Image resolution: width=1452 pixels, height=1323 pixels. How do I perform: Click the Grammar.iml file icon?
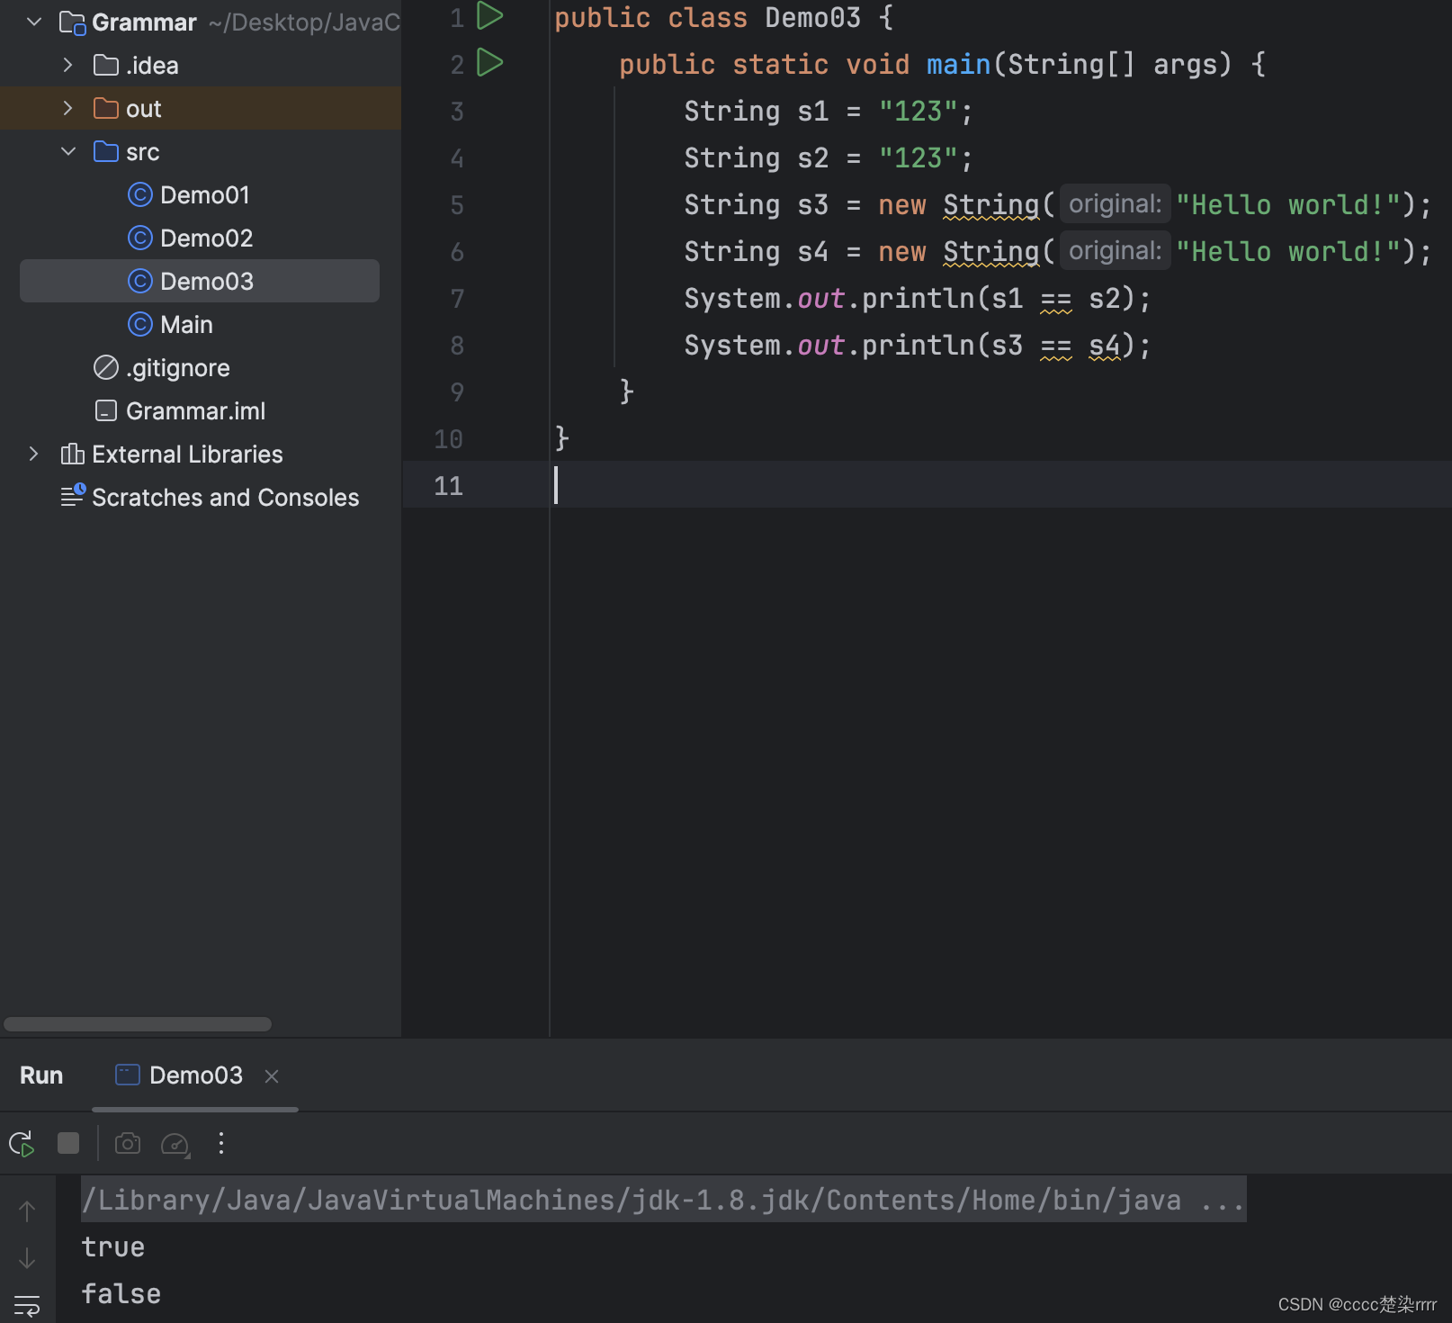[106, 410]
